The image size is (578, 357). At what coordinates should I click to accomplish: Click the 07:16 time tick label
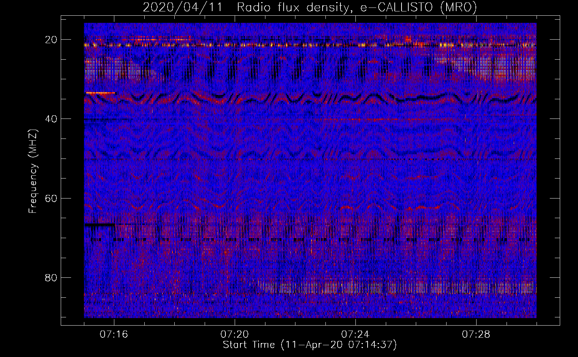pyautogui.click(x=114, y=335)
